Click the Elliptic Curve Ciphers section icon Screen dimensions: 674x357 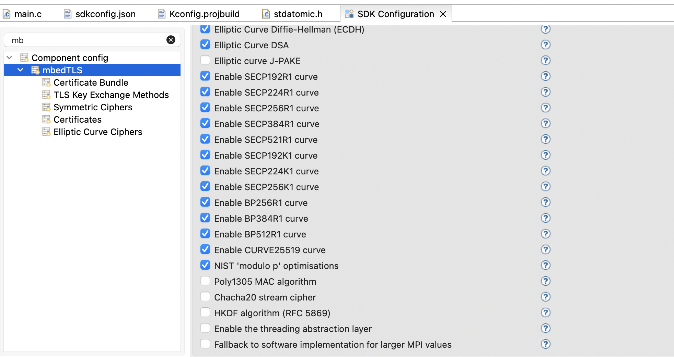[x=46, y=132]
